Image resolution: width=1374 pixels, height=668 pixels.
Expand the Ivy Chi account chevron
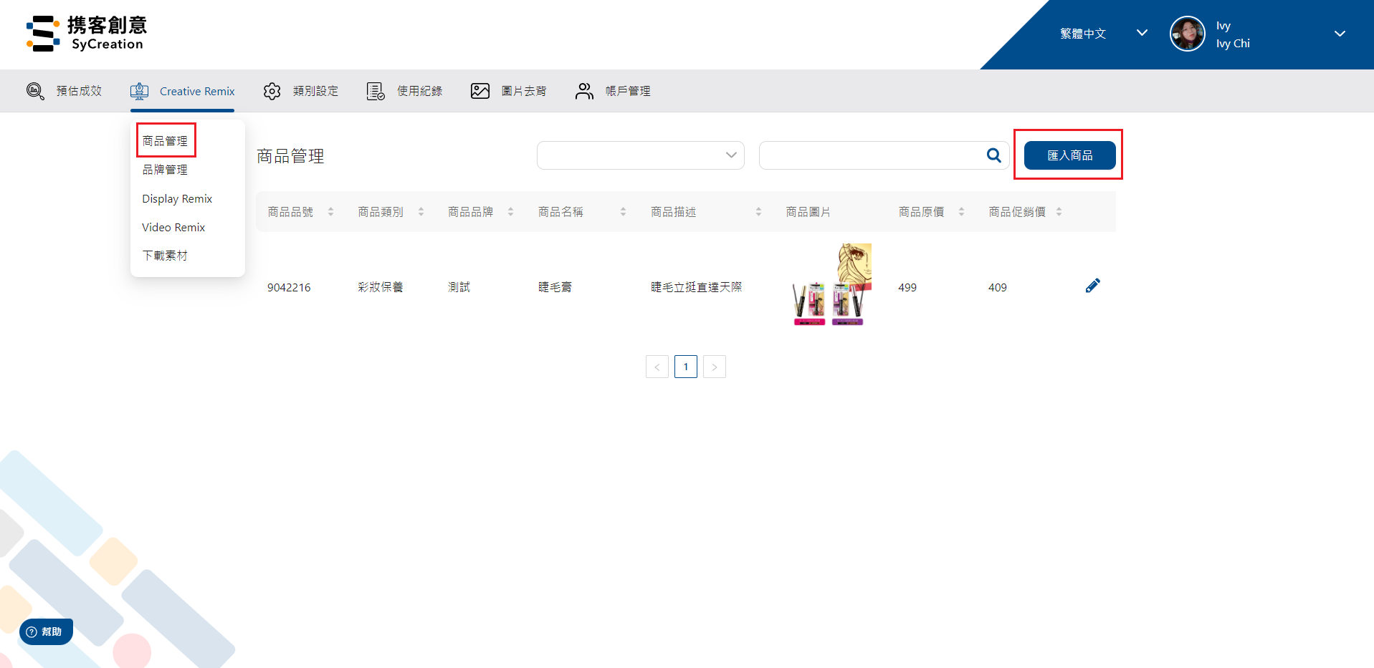(x=1340, y=34)
